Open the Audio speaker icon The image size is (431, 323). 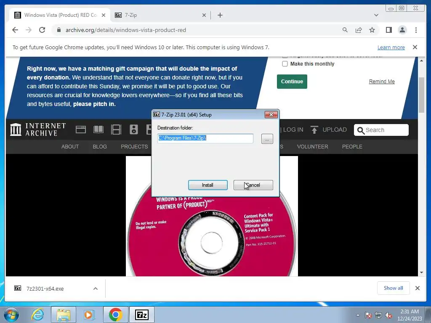(x=133, y=130)
